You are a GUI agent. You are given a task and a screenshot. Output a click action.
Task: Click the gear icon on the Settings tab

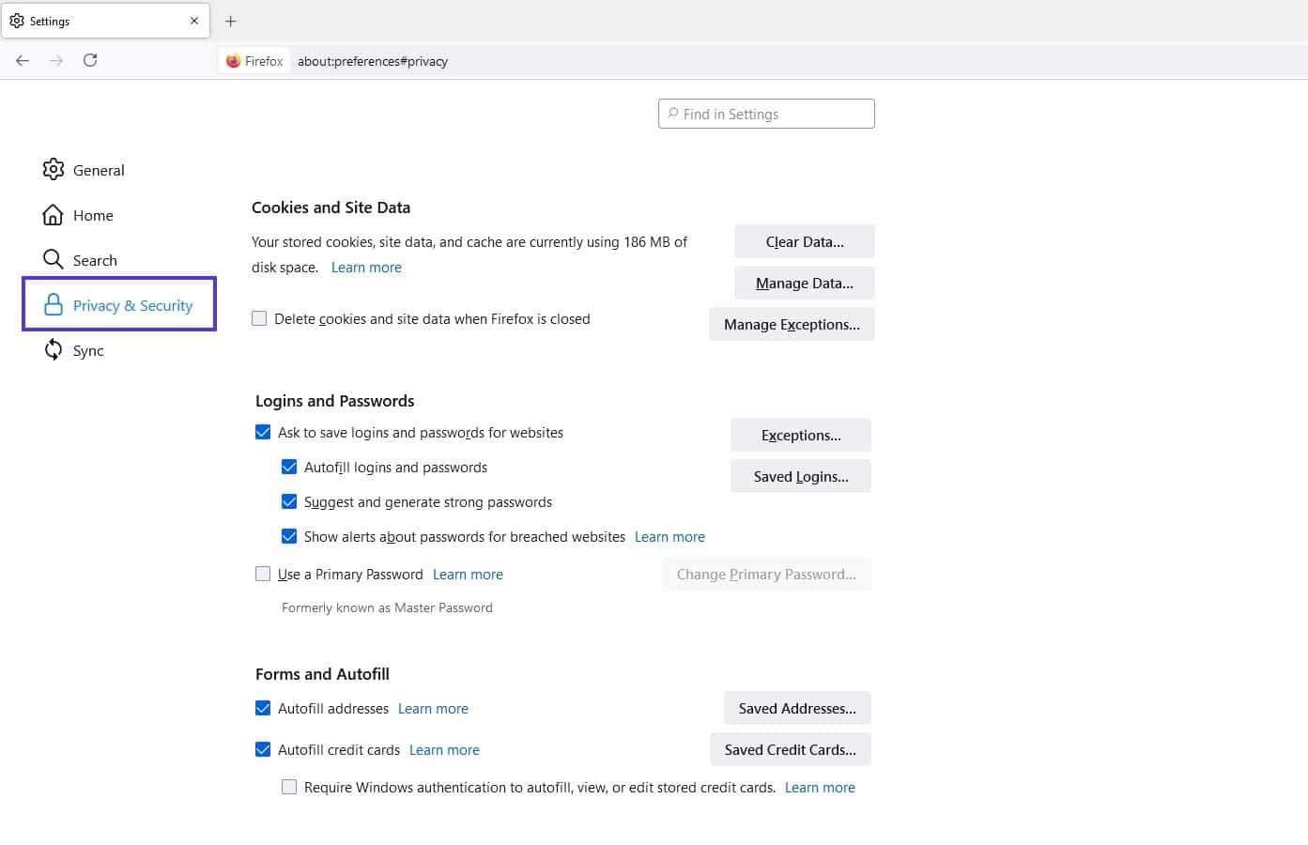click(16, 20)
